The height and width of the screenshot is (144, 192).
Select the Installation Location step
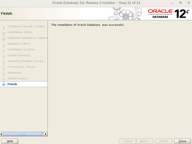click(21, 49)
